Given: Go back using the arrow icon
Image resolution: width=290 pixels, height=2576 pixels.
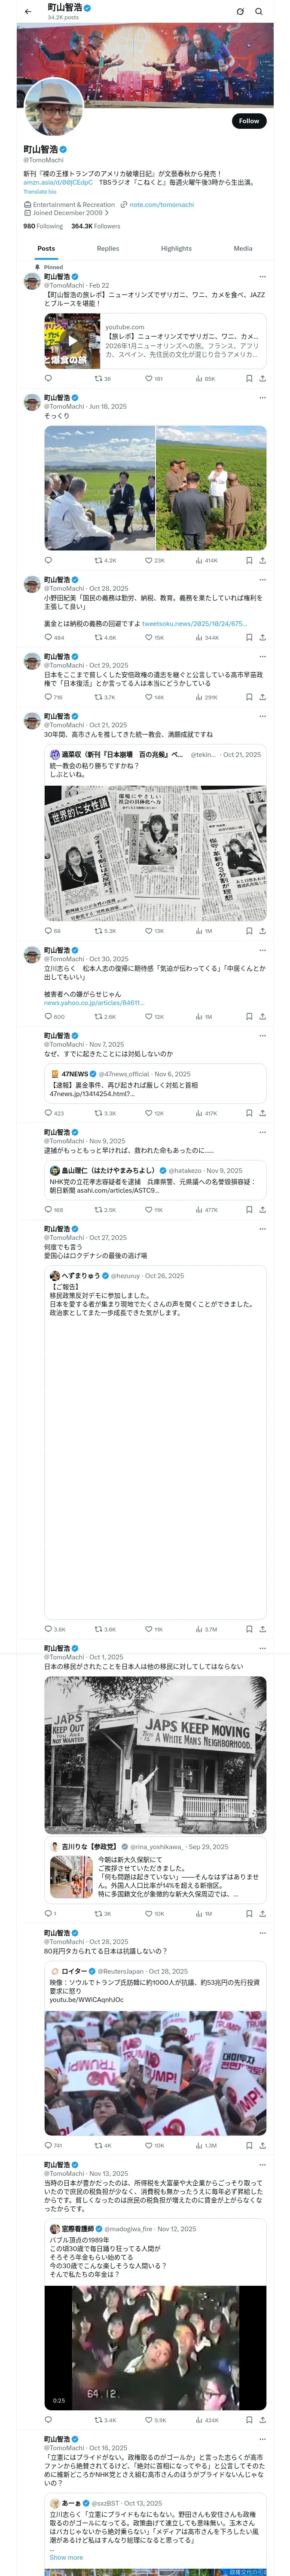Looking at the screenshot, I should 28,11.
